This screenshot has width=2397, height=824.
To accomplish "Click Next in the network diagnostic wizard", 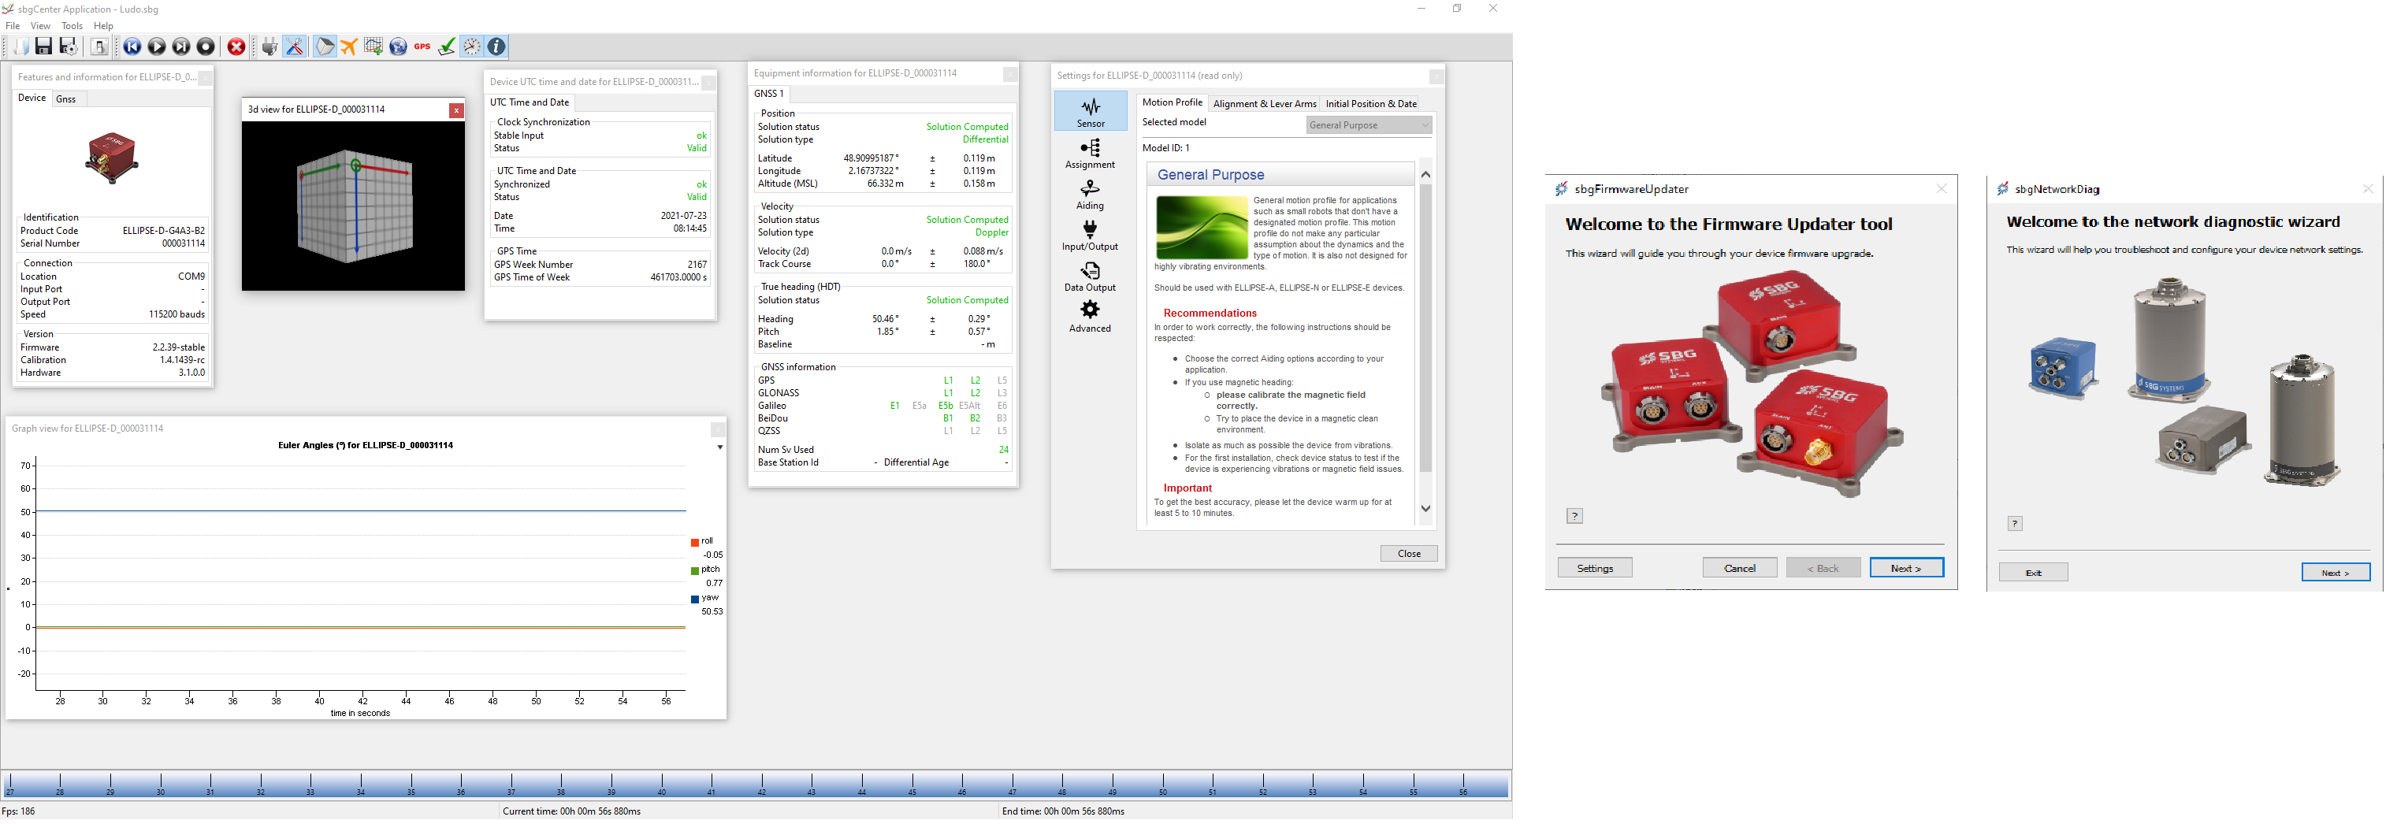I will click(2335, 573).
